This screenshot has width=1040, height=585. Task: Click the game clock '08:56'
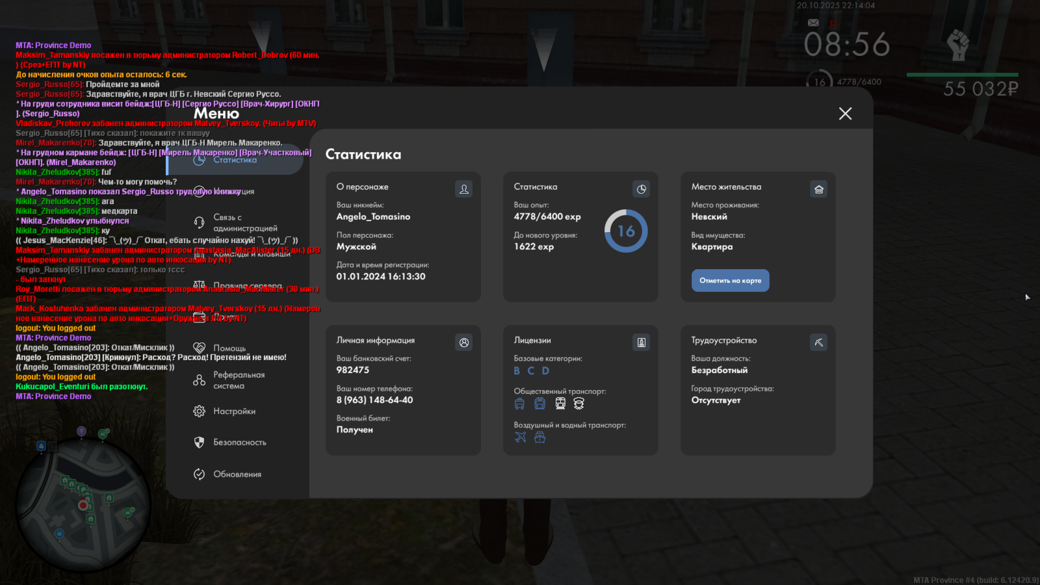pos(846,45)
